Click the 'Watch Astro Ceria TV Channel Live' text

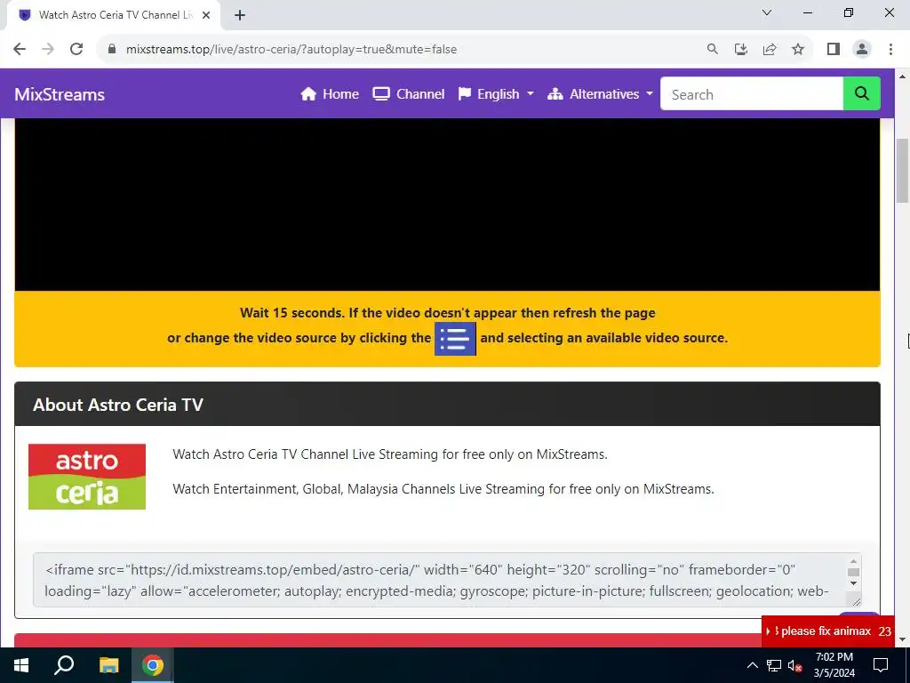pyautogui.click(x=390, y=454)
